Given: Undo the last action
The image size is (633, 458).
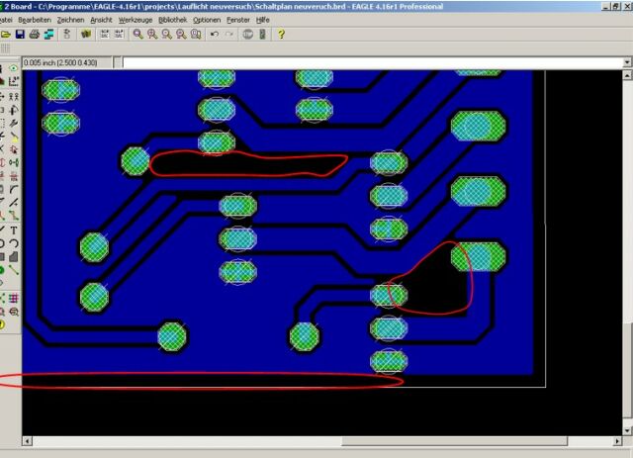Looking at the screenshot, I should [215, 35].
